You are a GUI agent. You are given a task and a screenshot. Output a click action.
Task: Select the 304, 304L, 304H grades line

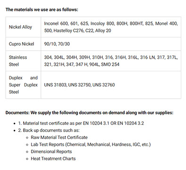click(x=111, y=57)
